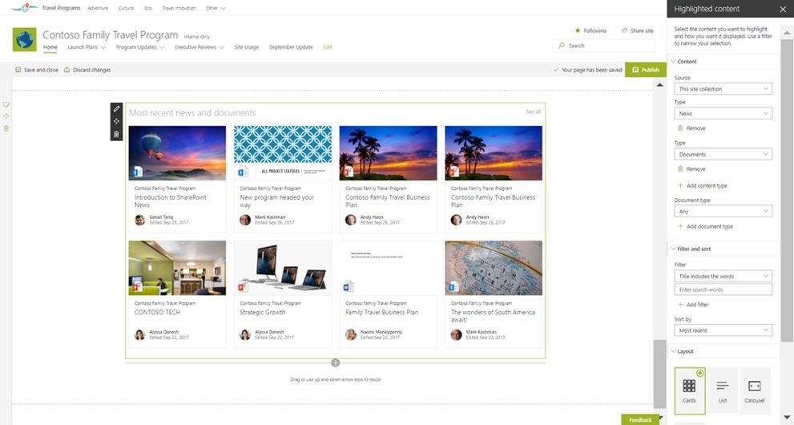Screen dimensions: 794x425
Task: Click the Enter search words field
Action: tap(723, 289)
